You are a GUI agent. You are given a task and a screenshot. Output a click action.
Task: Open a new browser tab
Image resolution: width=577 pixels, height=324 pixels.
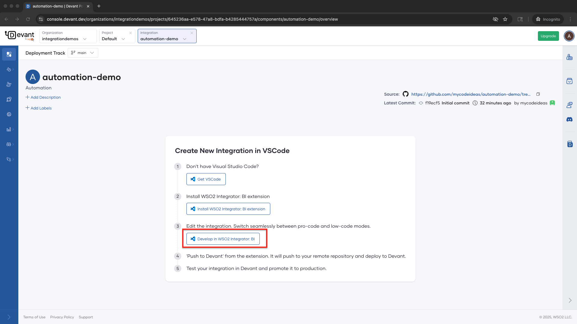pos(99,6)
